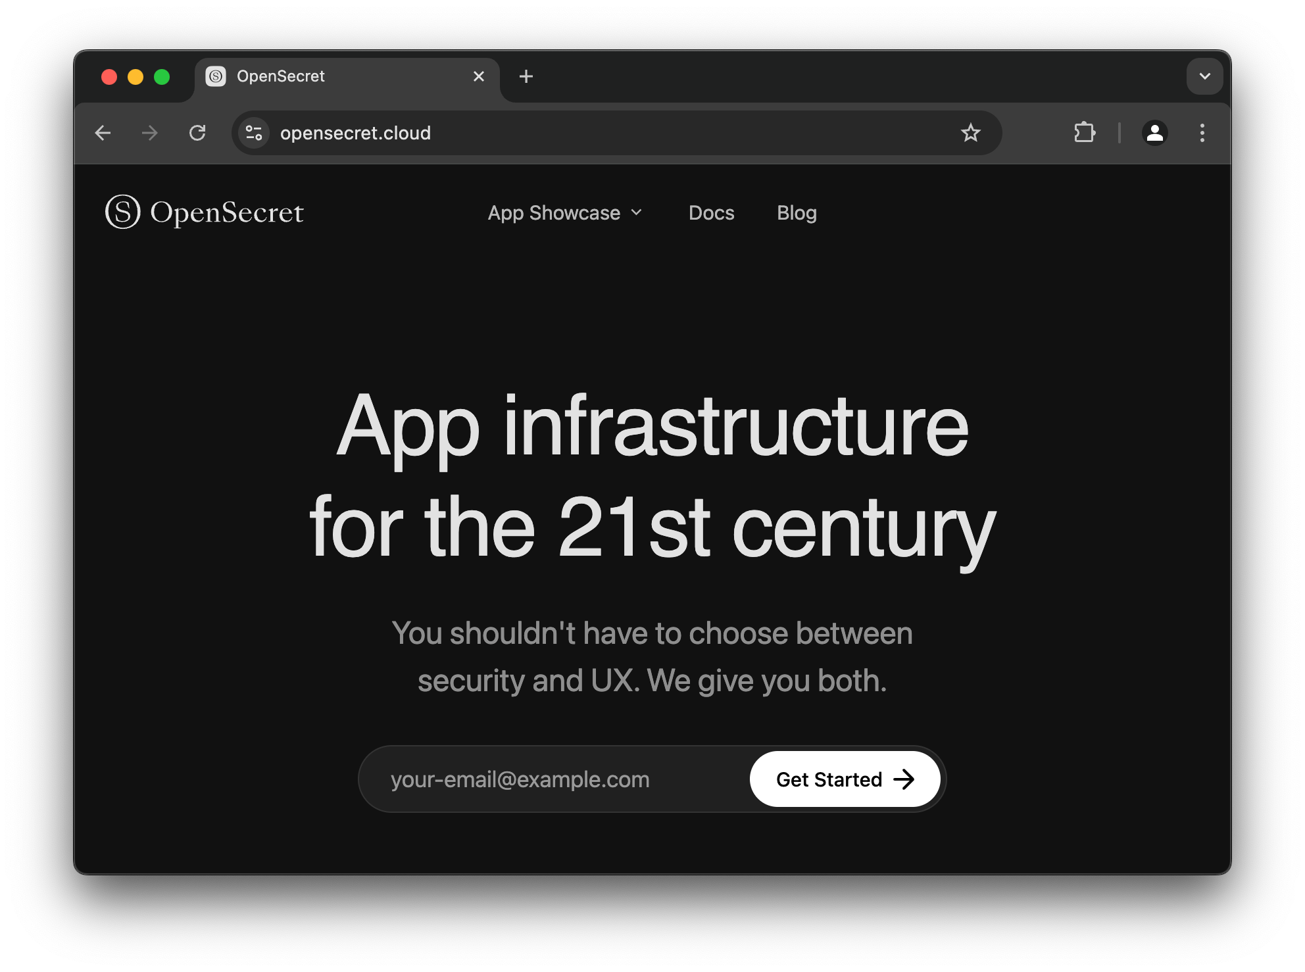1305x972 pixels.
Task: Open the extensions puzzle icon
Action: tap(1084, 133)
